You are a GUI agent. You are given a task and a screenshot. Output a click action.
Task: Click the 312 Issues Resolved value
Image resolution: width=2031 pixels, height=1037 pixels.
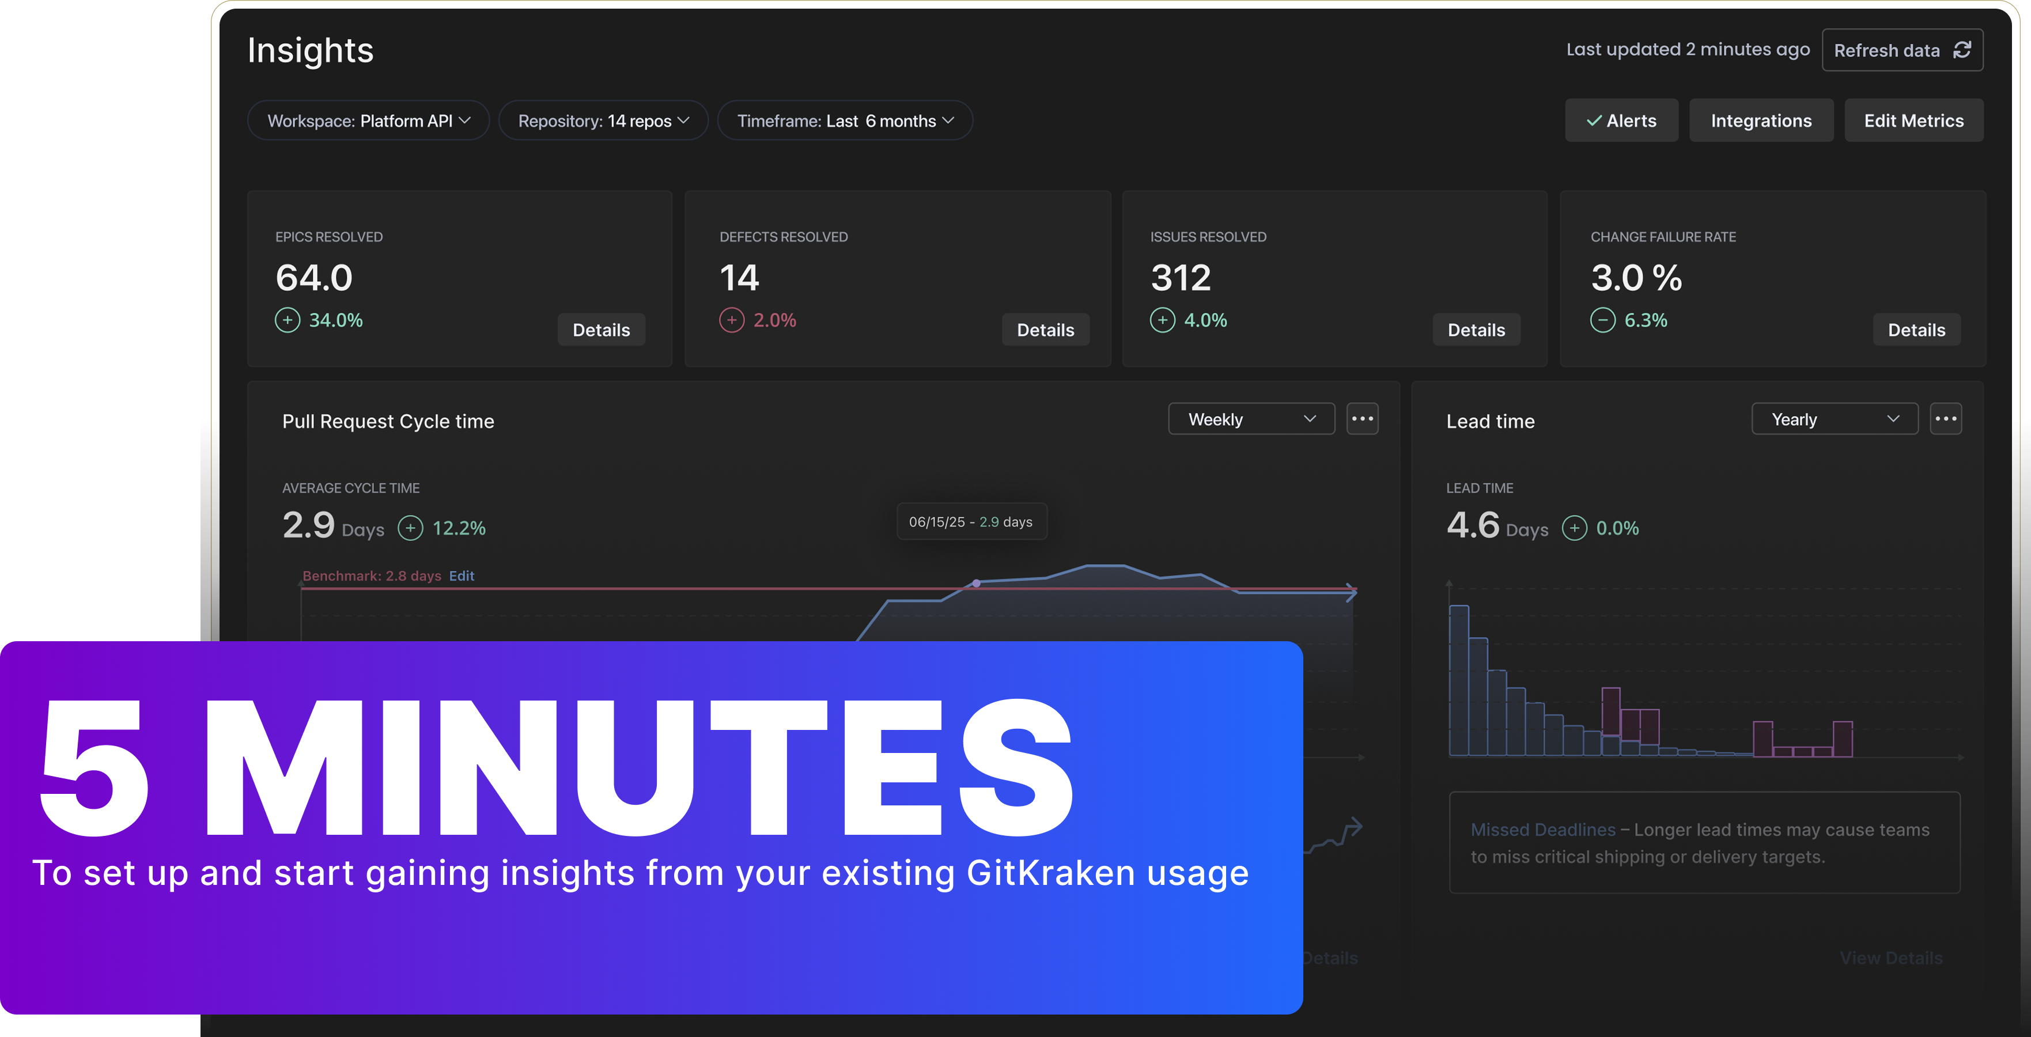point(1180,278)
